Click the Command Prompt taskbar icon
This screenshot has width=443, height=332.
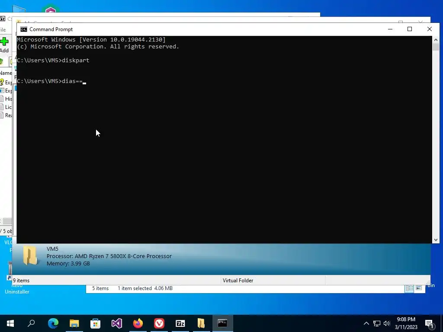222,323
